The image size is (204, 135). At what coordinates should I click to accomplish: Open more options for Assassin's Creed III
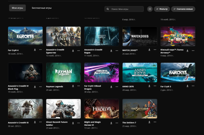pyautogui.click(x=41, y=122)
